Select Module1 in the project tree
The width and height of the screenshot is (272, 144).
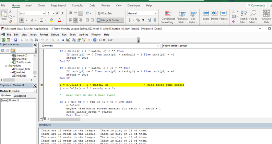click(21, 72)
